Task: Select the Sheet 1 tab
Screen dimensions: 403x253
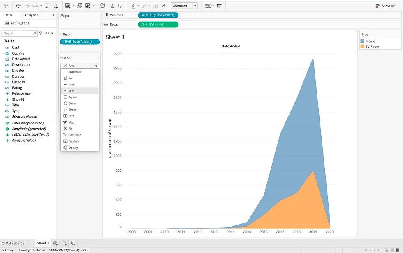Action: tap(43, 243)
